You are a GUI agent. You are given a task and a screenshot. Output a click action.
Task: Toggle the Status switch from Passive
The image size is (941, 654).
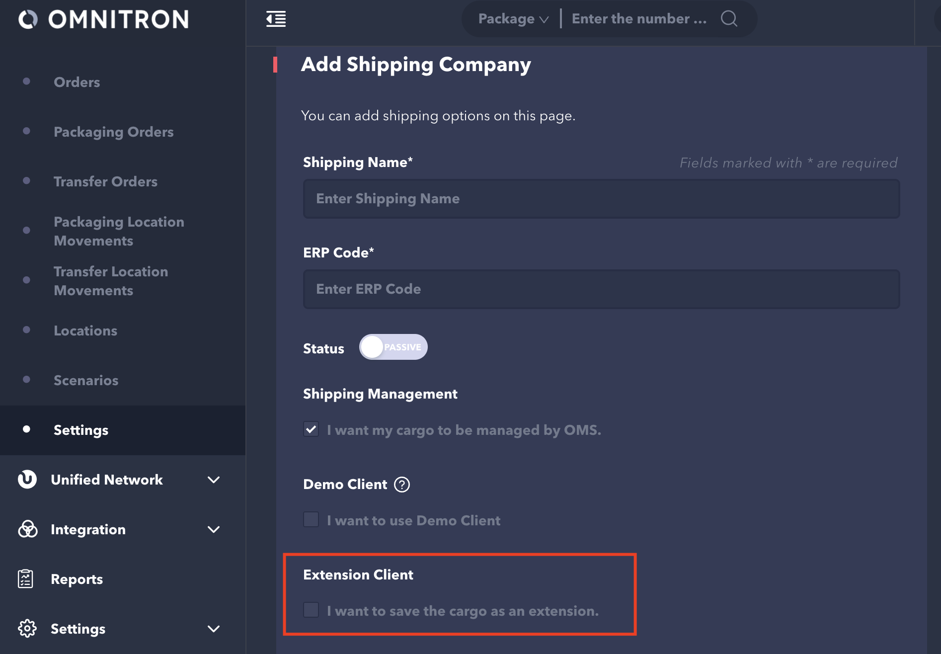(393, 347)
